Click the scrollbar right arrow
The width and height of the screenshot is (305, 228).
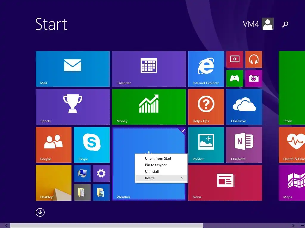pos(293,226)
